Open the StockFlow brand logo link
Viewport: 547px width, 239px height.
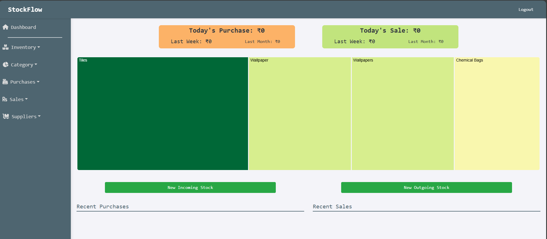tap(25, 9)
